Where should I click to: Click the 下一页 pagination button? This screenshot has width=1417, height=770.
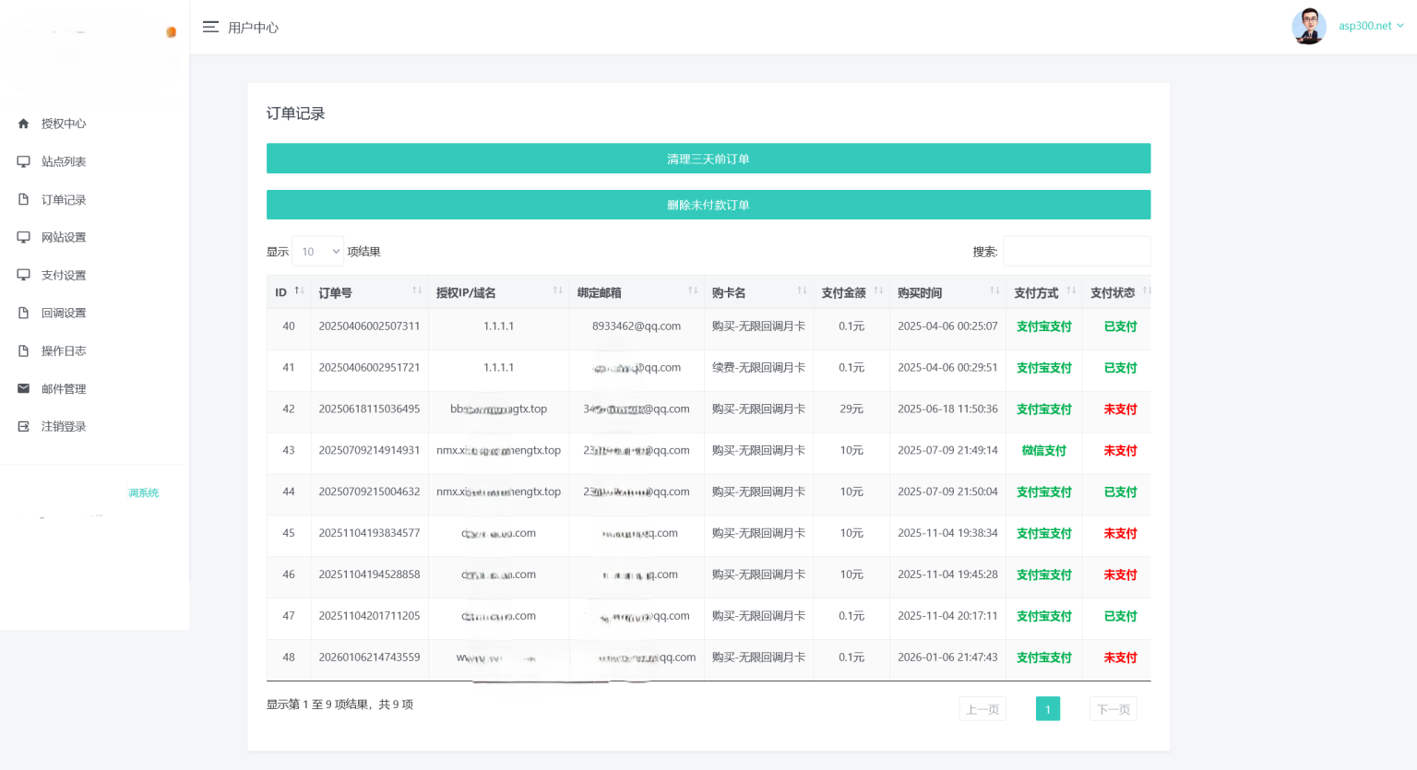click(x=1113, y=708)
